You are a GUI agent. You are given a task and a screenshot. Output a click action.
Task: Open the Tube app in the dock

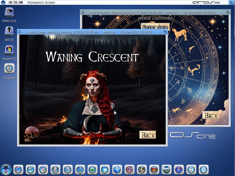[142, 169]
